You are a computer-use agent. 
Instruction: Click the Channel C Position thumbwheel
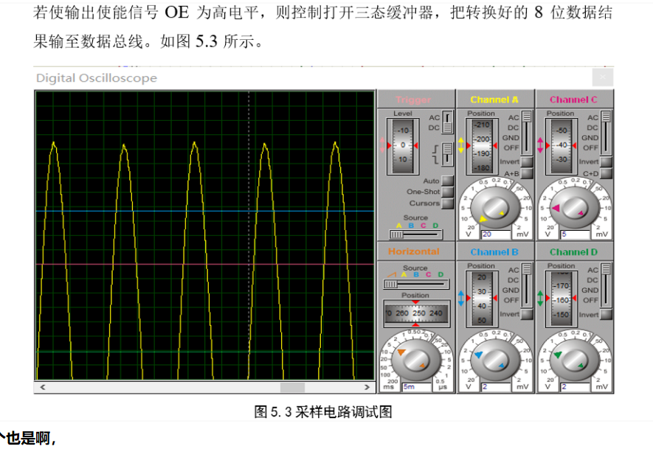point(562,146)
